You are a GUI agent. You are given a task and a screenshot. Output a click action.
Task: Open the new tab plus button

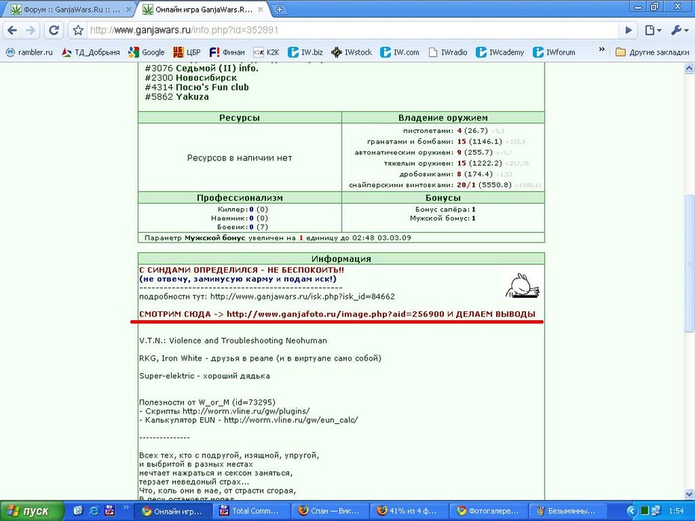coord(279,9)
